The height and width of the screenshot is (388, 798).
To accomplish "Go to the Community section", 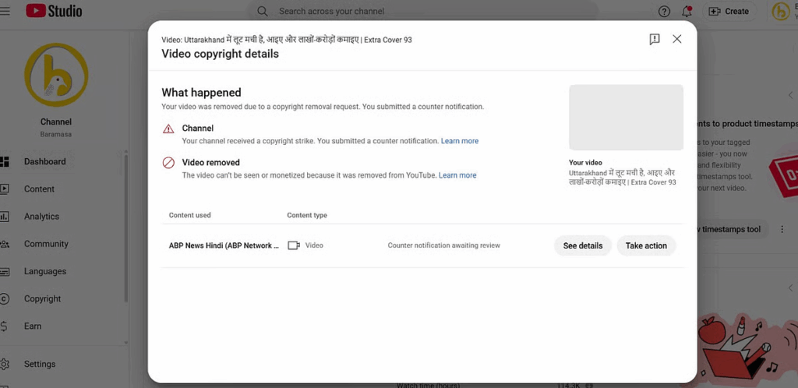I will click(46, 244).
